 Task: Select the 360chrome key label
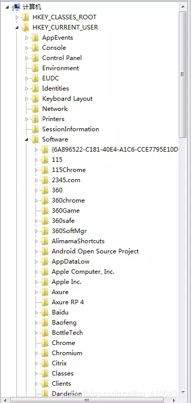[68, 200]
